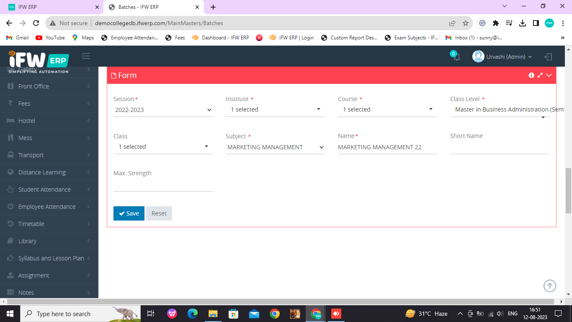Image resolution: width=572 pixels, height=322 pixels.
Task: Click the Reset button
Action: tap(159, 213)
